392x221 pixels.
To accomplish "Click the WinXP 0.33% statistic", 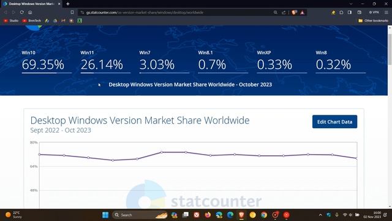I will [x=282, y=61].
